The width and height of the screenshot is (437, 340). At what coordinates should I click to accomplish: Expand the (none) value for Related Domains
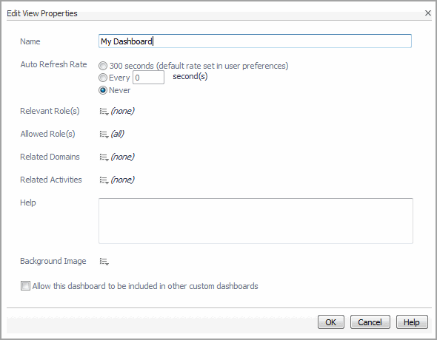[123, 157]
